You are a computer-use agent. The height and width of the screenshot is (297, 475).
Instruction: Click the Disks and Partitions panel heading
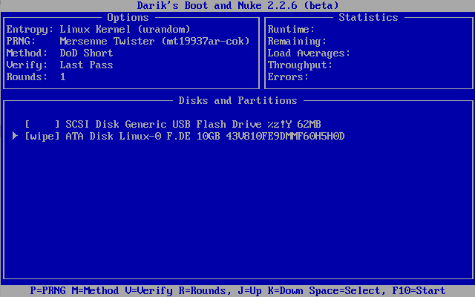237,100
